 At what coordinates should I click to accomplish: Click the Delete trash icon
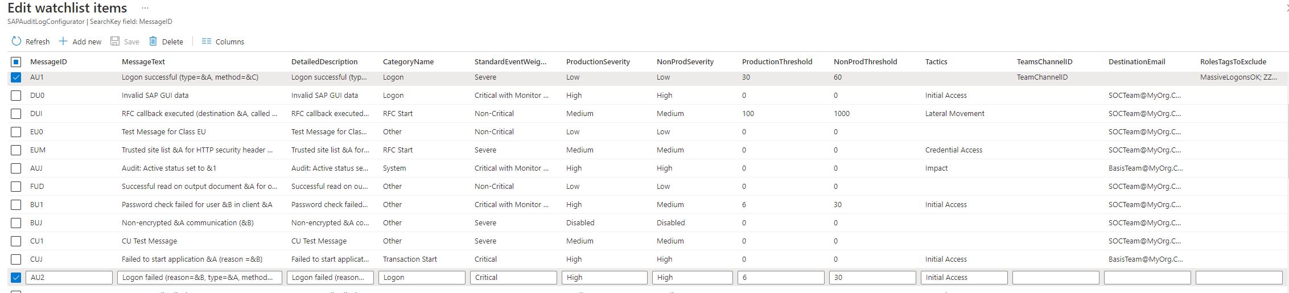coord(153,42)
